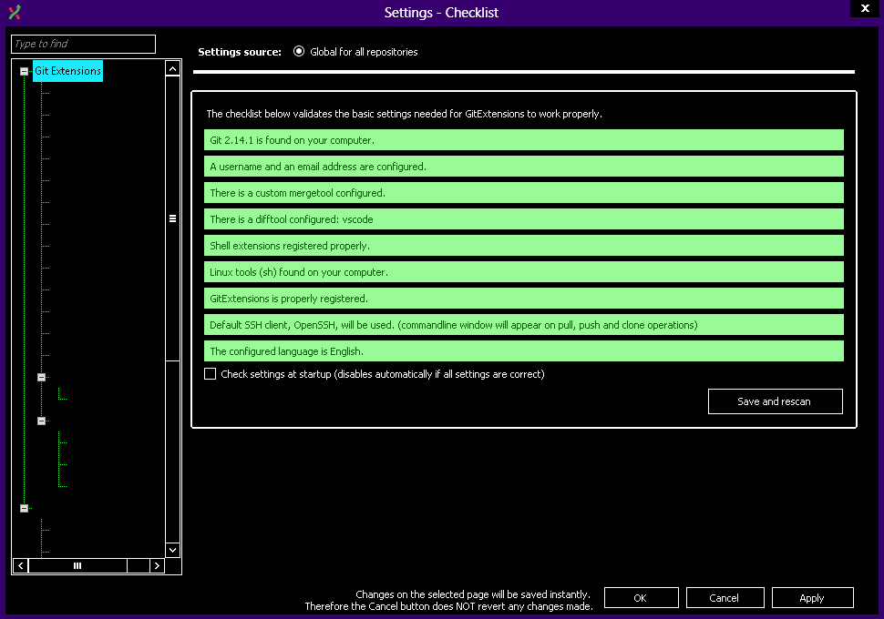Click the tree's vertical scrollbar thumb

tap(172, 218)
